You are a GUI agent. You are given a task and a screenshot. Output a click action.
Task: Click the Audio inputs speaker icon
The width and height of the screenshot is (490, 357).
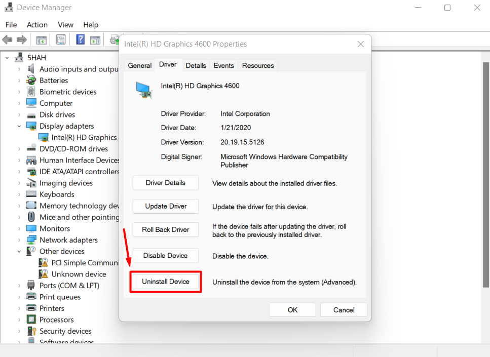click(31, 69)
